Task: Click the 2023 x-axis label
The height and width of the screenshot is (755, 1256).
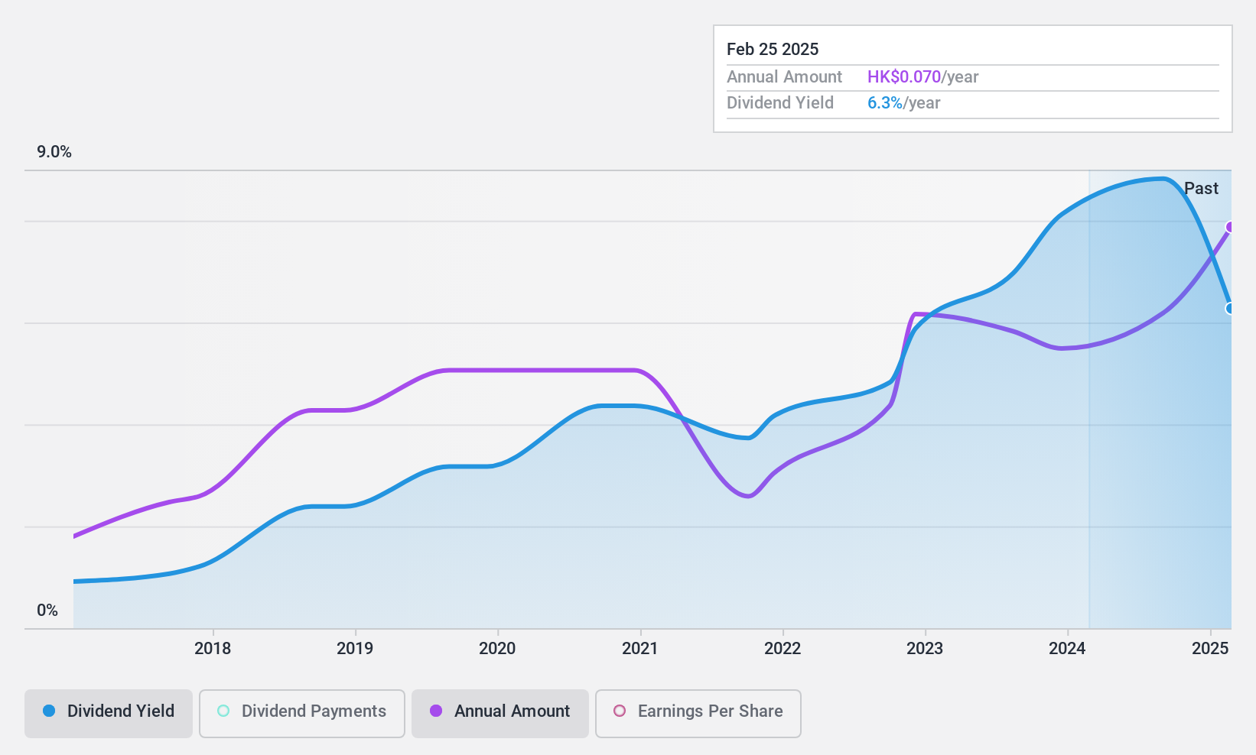Action: tap(925, 648)
